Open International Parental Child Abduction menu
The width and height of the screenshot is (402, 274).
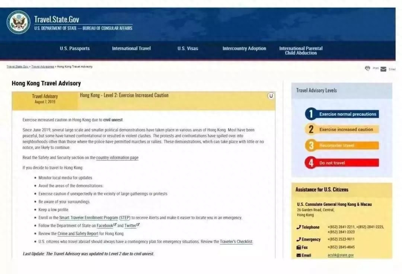point(301,51)
